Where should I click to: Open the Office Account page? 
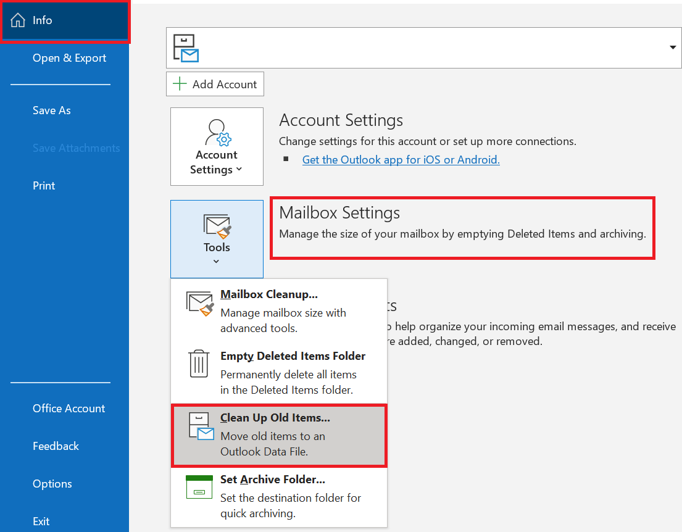69,409
